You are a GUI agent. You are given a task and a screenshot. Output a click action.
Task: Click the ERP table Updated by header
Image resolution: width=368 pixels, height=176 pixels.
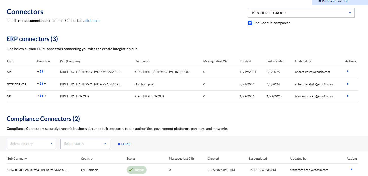point(303,61)
